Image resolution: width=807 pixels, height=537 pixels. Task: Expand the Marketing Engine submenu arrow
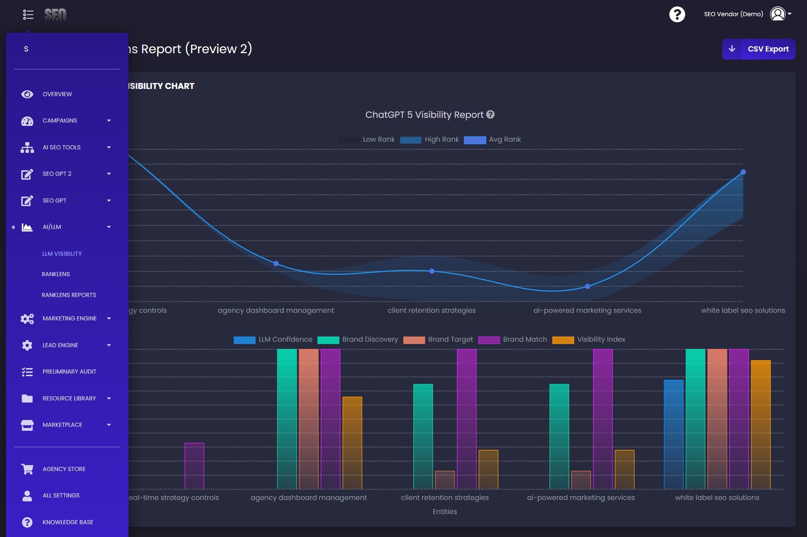click(x=109, y=319)
